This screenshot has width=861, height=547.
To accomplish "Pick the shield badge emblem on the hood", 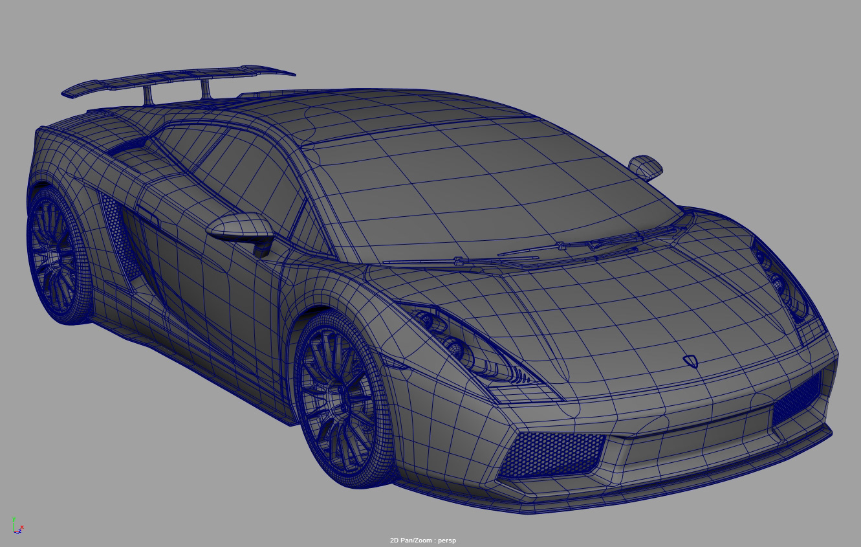I will coord(691,361).
